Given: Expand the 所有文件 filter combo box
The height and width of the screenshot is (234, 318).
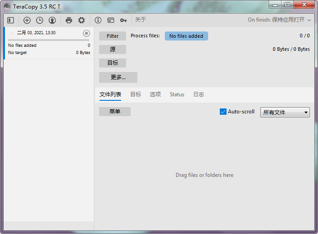Looking at the screenshot, I should coord(285,112).
